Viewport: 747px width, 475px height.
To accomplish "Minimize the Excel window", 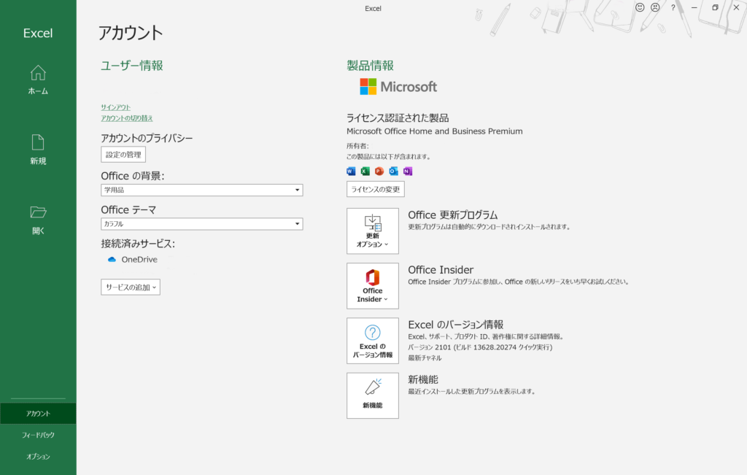I will [x=694, y=7].
